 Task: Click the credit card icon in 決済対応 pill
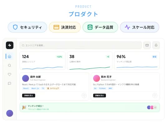[x=56, y=27]
